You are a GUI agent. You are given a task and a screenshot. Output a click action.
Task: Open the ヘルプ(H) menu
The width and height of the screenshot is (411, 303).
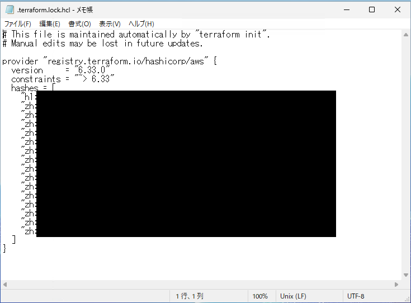141,24
